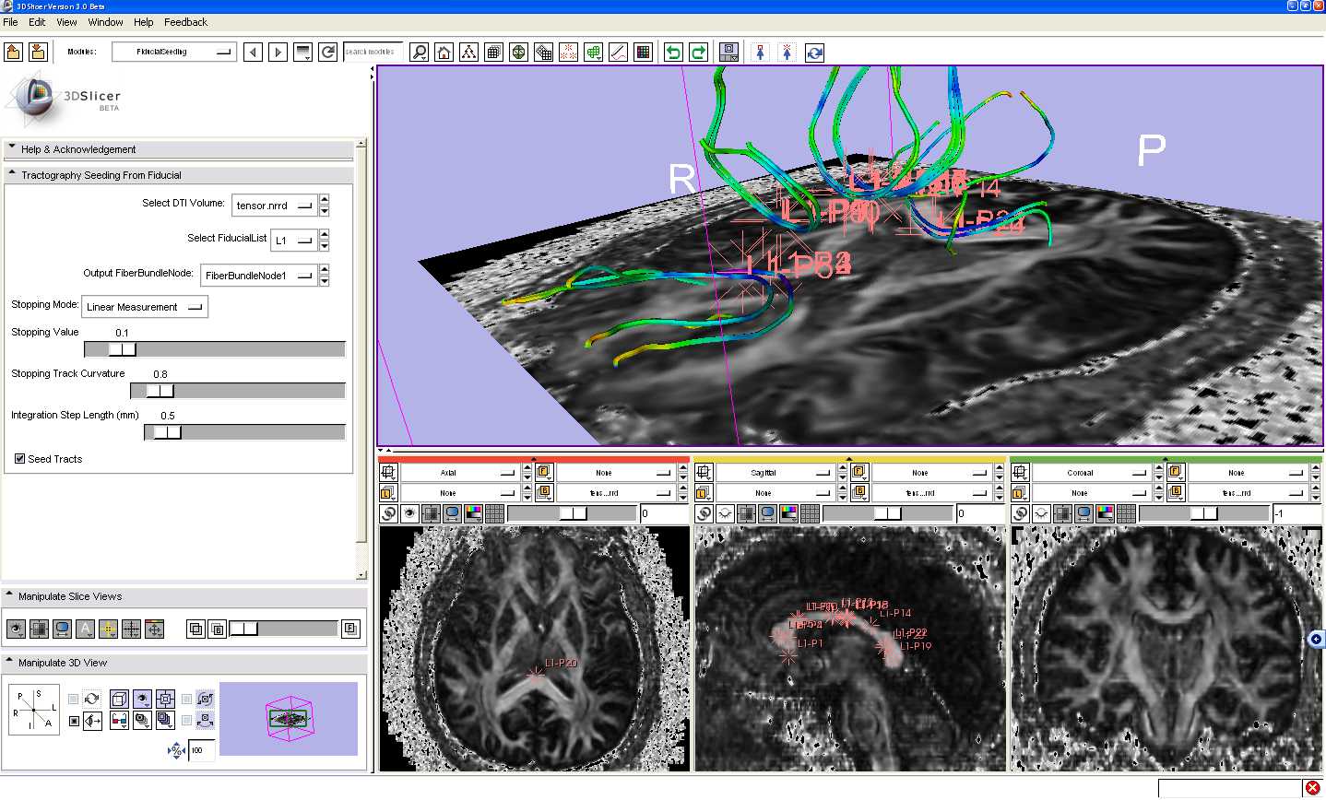Click the Home module icon in toolbar
Screen dimensions: 1326x800
(x=444, y=53)
